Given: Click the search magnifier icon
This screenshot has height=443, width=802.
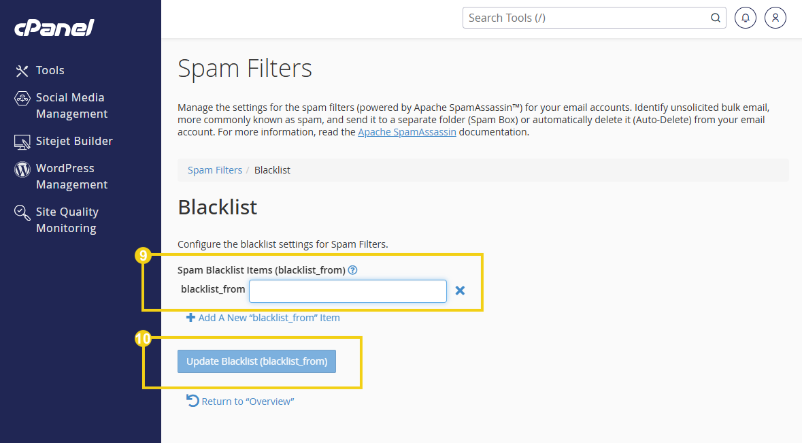Looking at the screenshot, I should point(715,18).
